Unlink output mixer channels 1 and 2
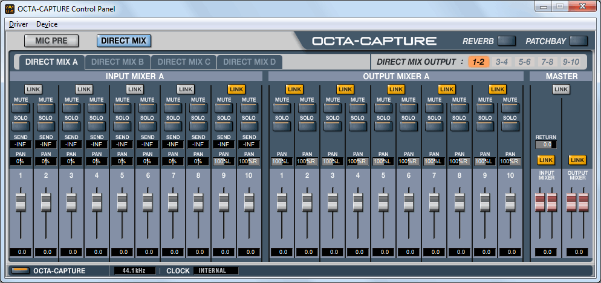This screenshot has height=283, width=601. [x=294, y=89]
